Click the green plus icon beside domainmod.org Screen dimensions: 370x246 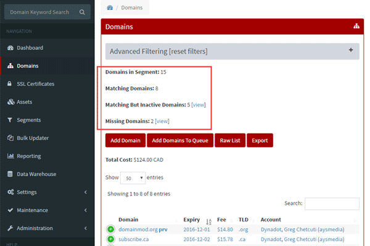[110, 229]
